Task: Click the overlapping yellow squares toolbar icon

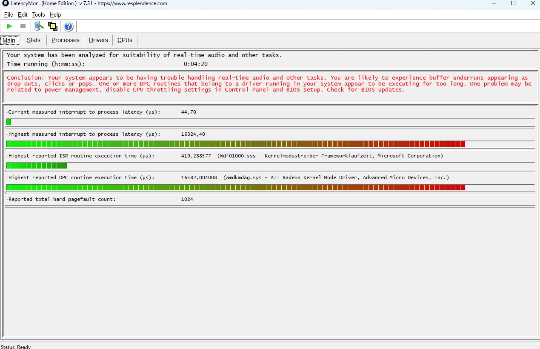Action: [x=53, y=26]
